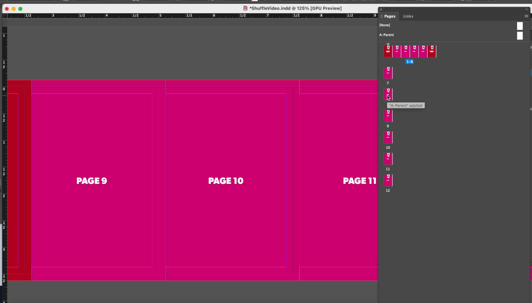532x303 pixels.
Task: Click the PAGE 10 headline on the canvas
Action: coord(225,180)
